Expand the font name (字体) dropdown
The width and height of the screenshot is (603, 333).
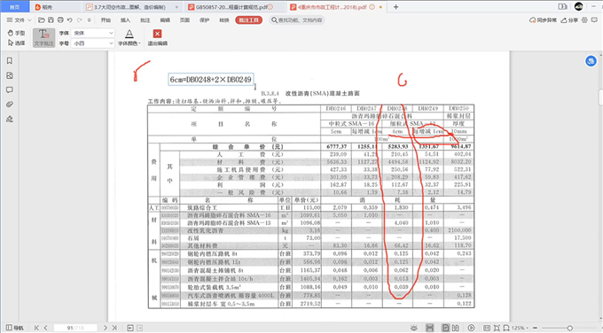pyautogui.click(x=93, y=33)
